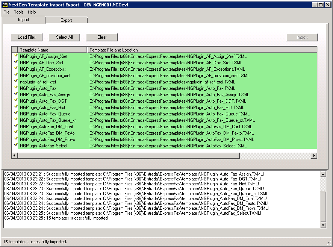
Task: Select template name NGPlugin_Auto_Fax_Assign
Action: click(45, 94)
